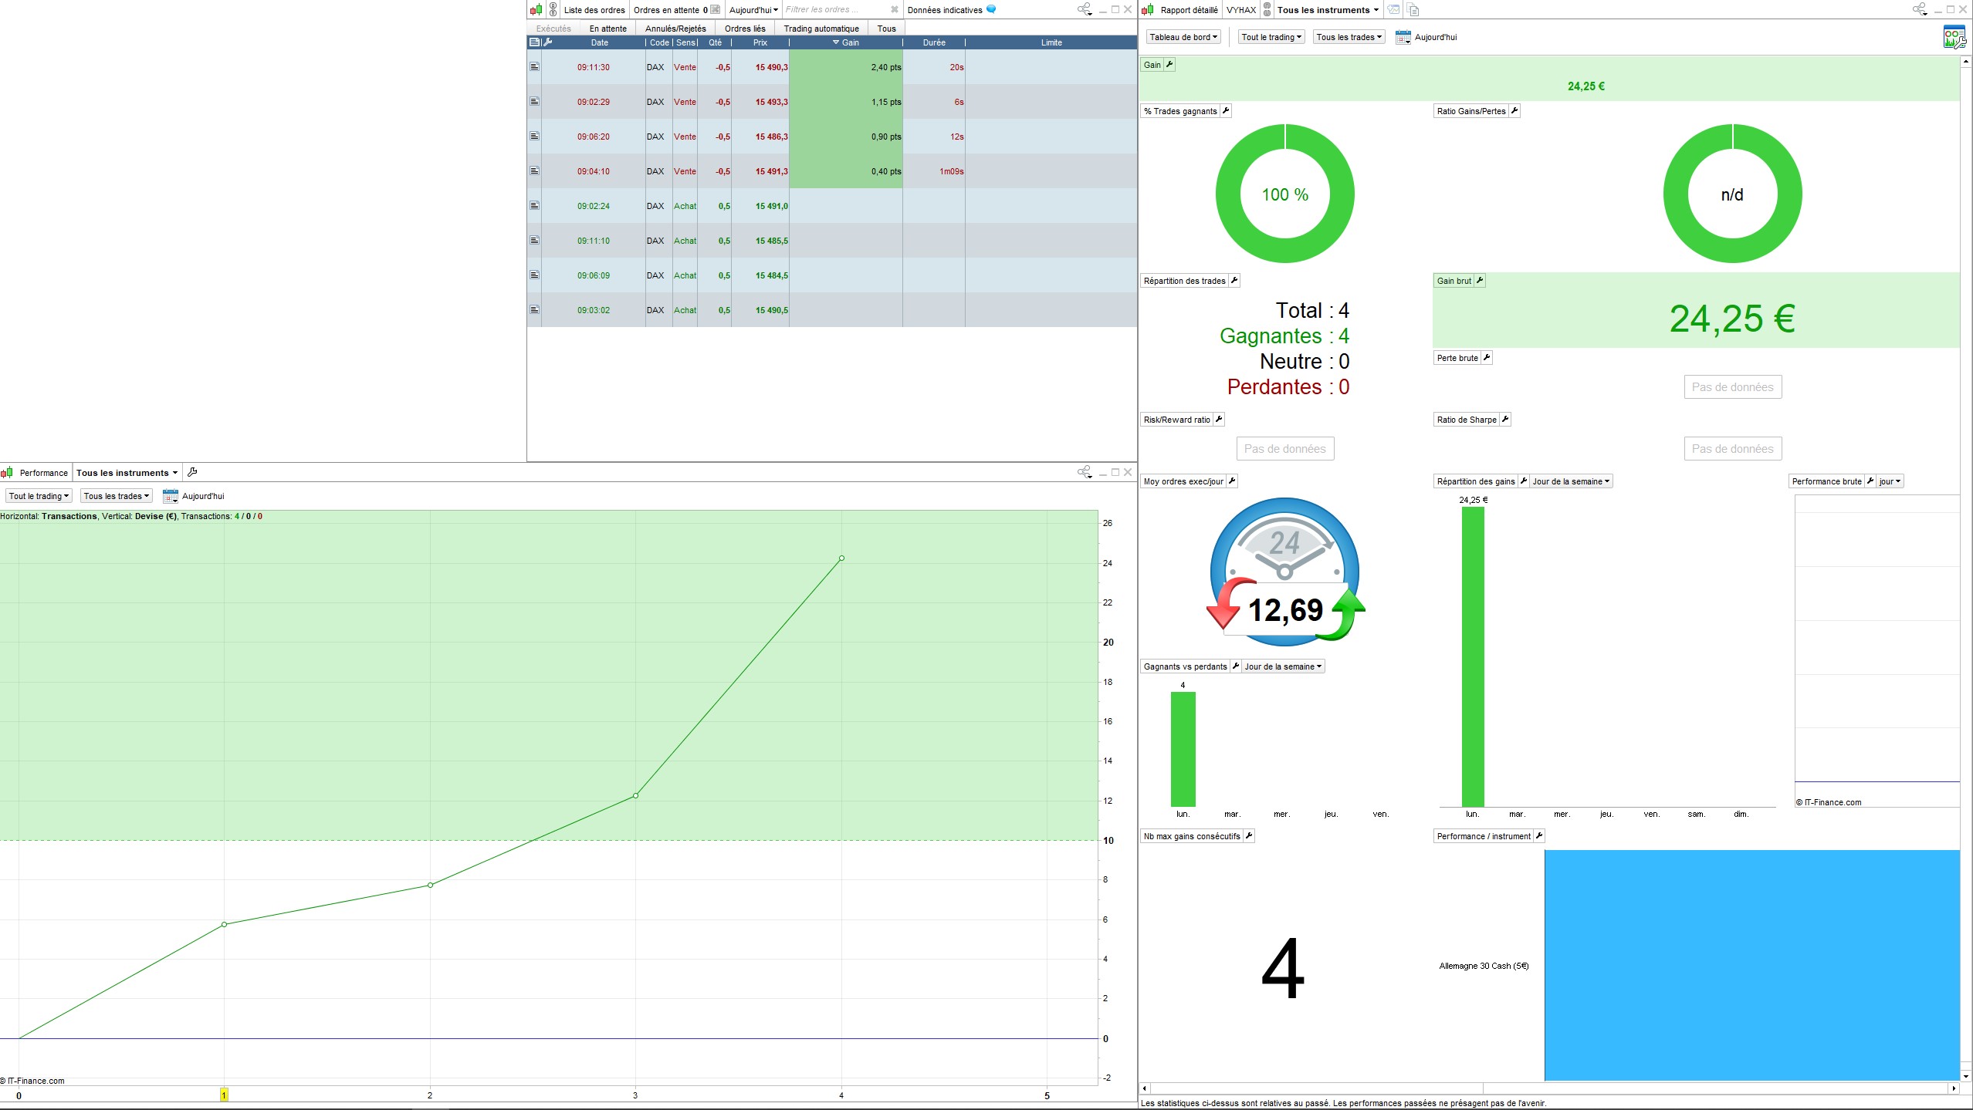
Task: Click the wrench next to % Trades gagnants
Action: (x=1226, y=111)
